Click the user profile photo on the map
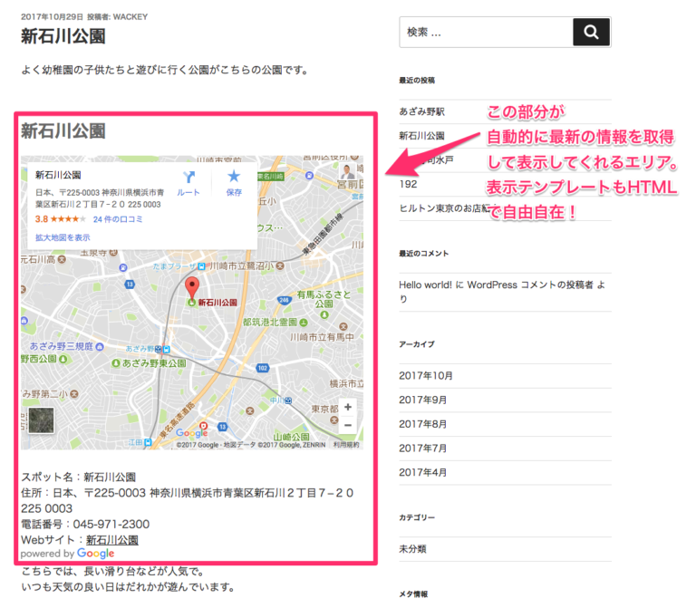This screenshot has height=608, width=696. (347, 171)
